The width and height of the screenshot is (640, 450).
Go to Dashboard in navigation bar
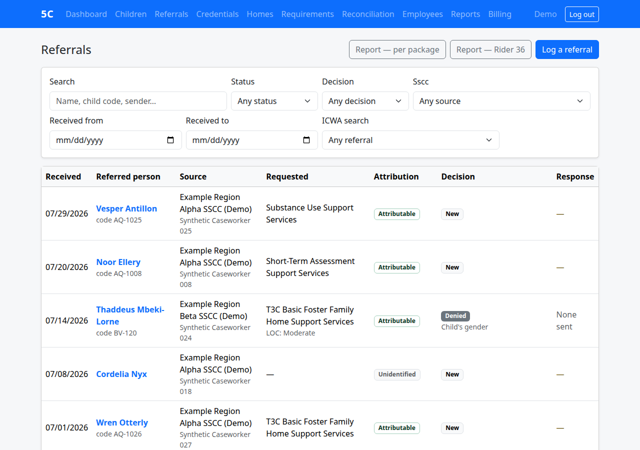[86, 14]
